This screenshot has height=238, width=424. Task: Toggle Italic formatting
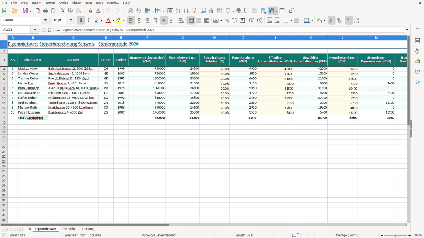coord(89,20)
